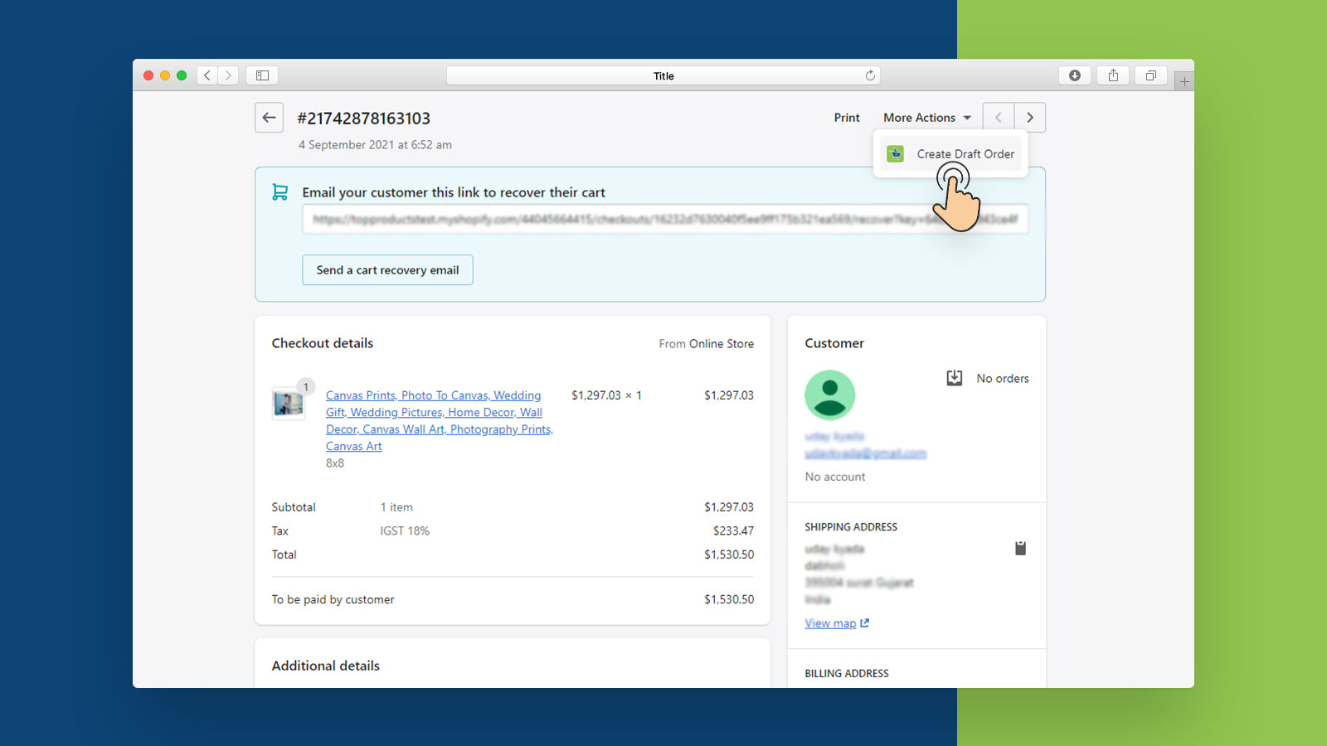Add a new browser tab

[x=1184, y=81]
